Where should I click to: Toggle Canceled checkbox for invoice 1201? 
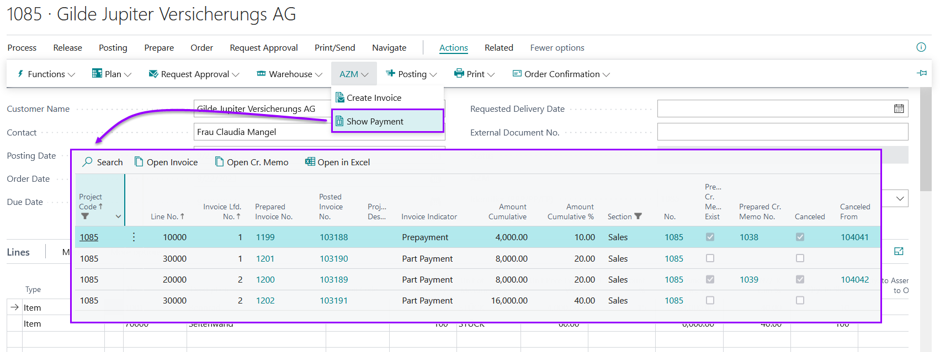click(x=800, y=258)
